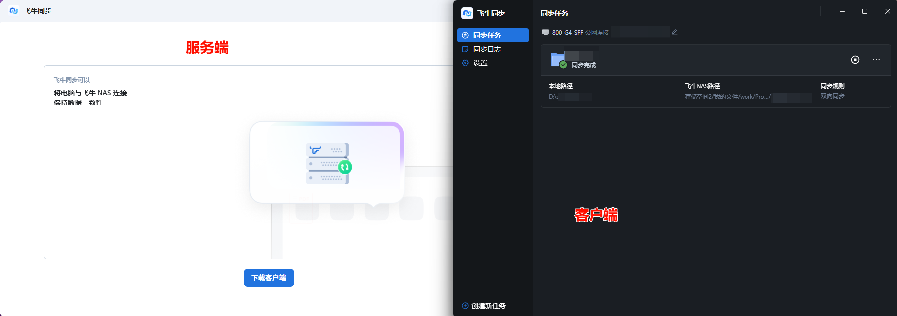The height and width of the screenshot is (316, 897).
Task: Click the sync task folder icon
Action: [558, 60]
